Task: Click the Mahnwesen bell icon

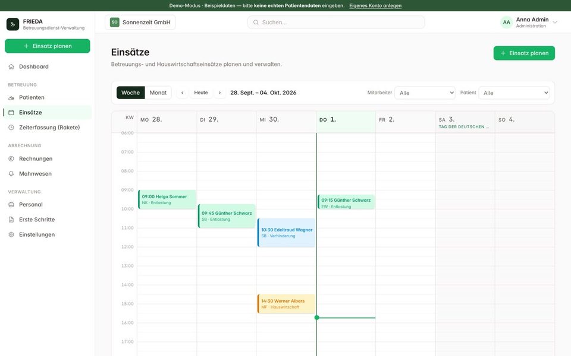Action: point(11,174)
